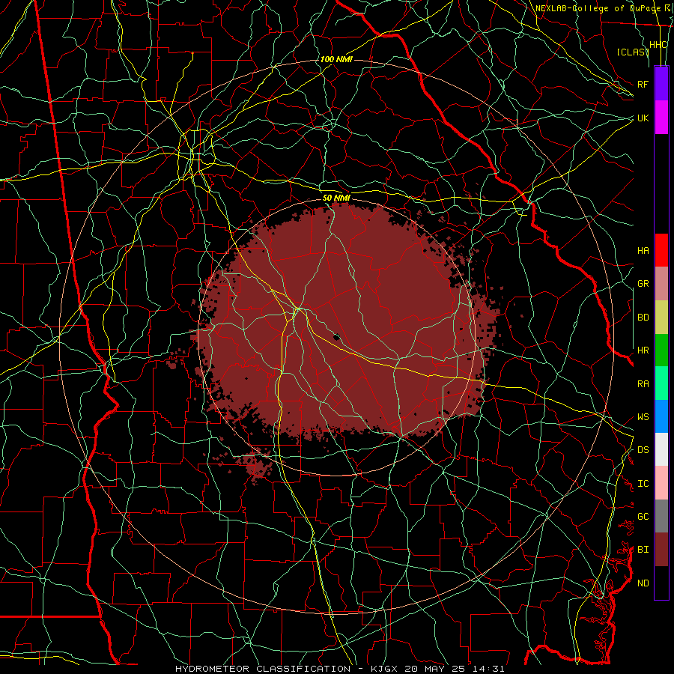Click the magenta UK color swatch
This screenshot has width=674, height=674.
point(661,118)
